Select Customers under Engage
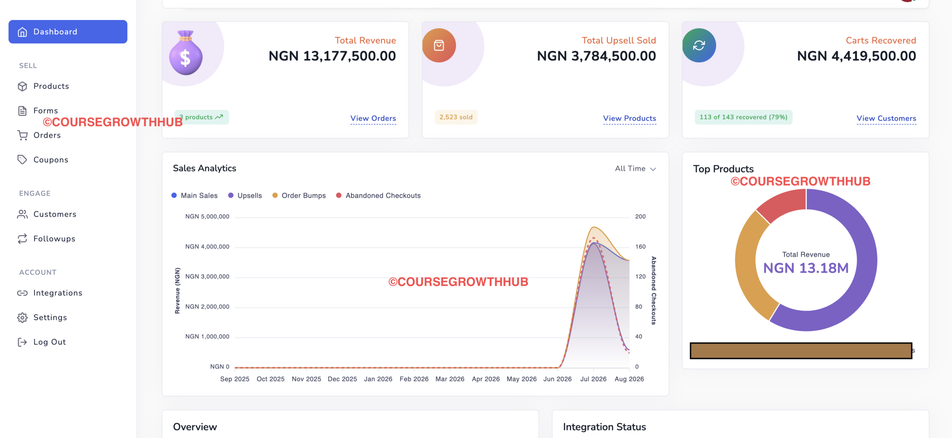 55,214
